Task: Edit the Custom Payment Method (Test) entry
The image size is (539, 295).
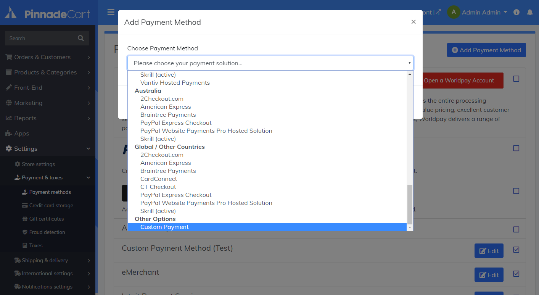Action: [489, 251]
